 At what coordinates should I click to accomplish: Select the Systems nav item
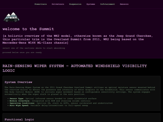[91, 4]
